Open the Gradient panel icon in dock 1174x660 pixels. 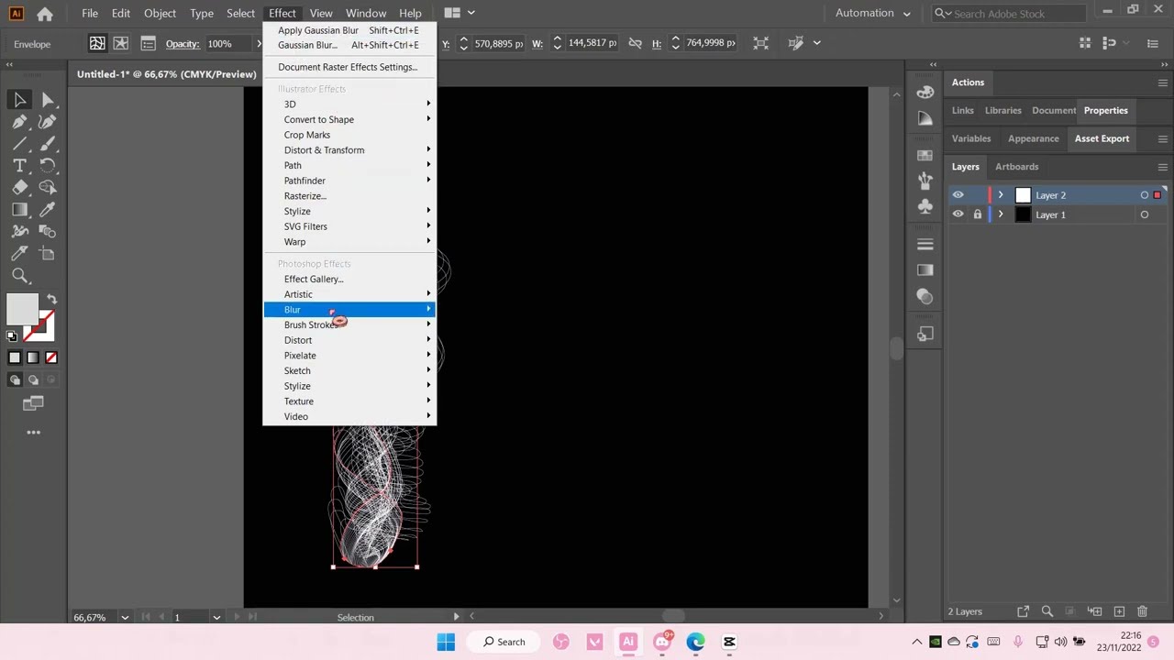coord(925,270)
